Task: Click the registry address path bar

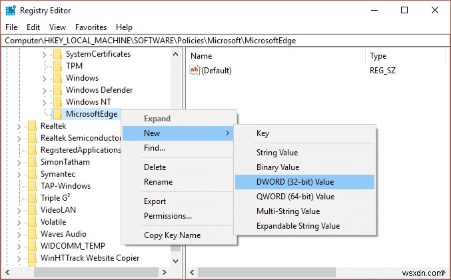Action: tap(225, 41)
